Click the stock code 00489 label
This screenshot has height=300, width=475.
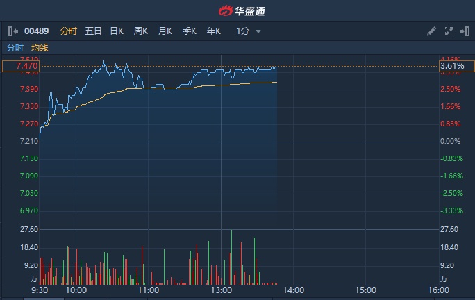(37, 31)
